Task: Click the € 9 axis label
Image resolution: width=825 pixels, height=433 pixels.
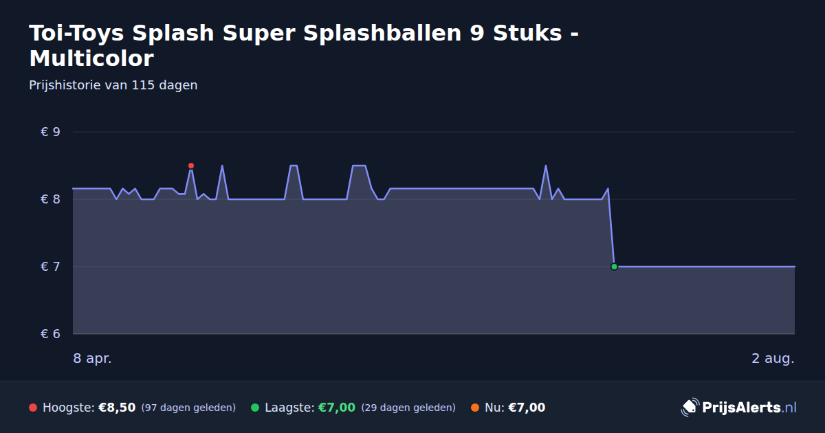Action: (x=51, y=132)
